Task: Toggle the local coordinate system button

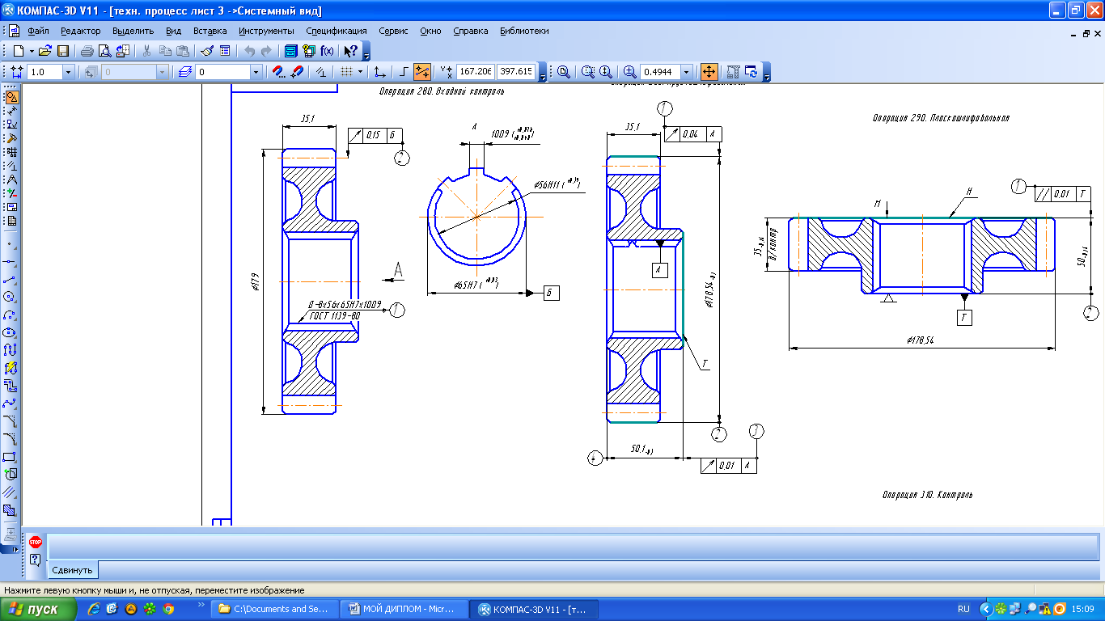Action: (x=380, y=71)
